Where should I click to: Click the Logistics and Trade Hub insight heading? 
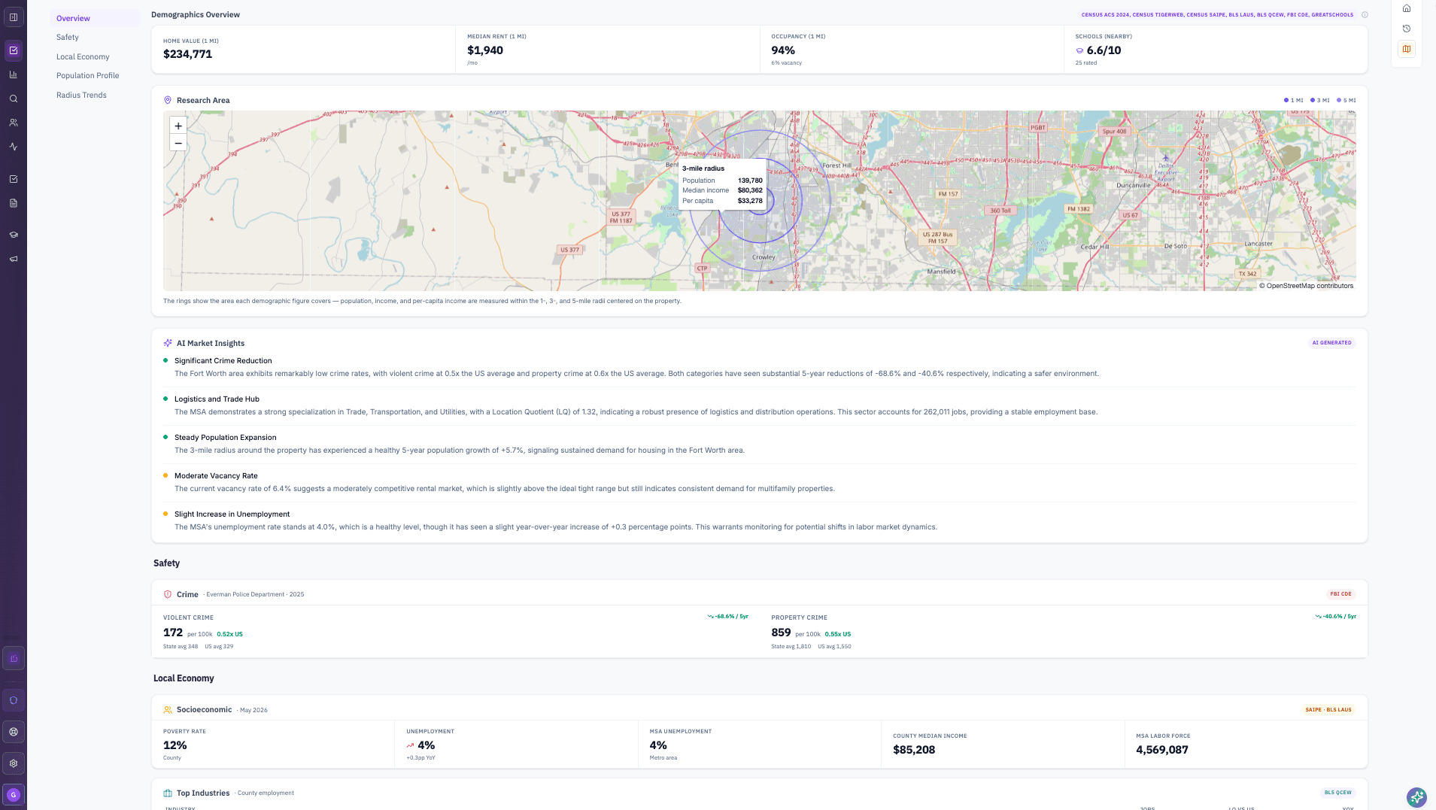(x=217, y=399)
